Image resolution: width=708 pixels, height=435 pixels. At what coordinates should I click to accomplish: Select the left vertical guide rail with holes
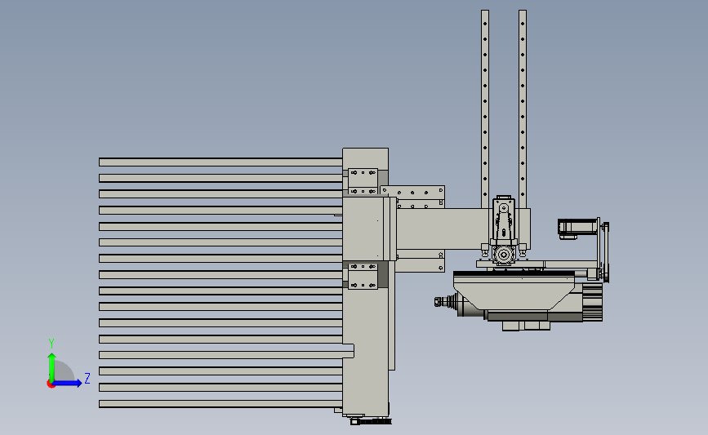click(x=485, y=109)
